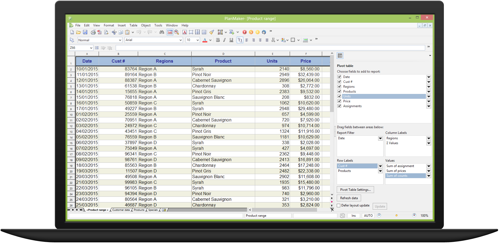Click the red TextMaker T icon
This screenshot has width=500, height=251.
pos(245,32)
